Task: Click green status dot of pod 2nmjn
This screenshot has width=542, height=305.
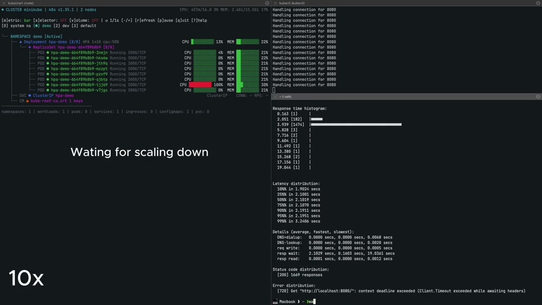Action: pyautogui.click(x=48, y=53)
